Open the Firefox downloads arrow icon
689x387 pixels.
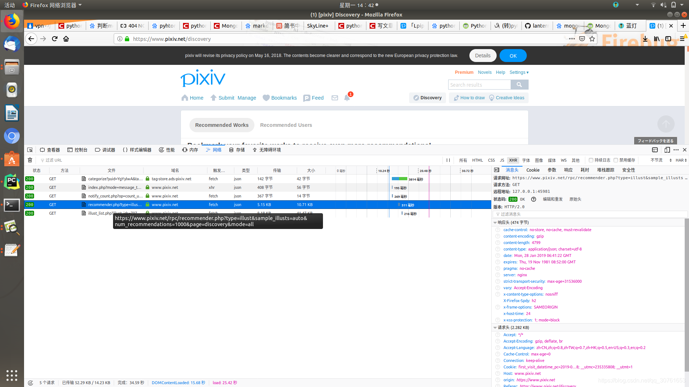pos(645,39)
